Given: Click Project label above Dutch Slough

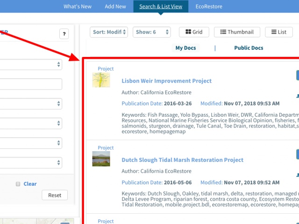Looking at the screenshot, I should pyautogui.click(x=106, y=147).
